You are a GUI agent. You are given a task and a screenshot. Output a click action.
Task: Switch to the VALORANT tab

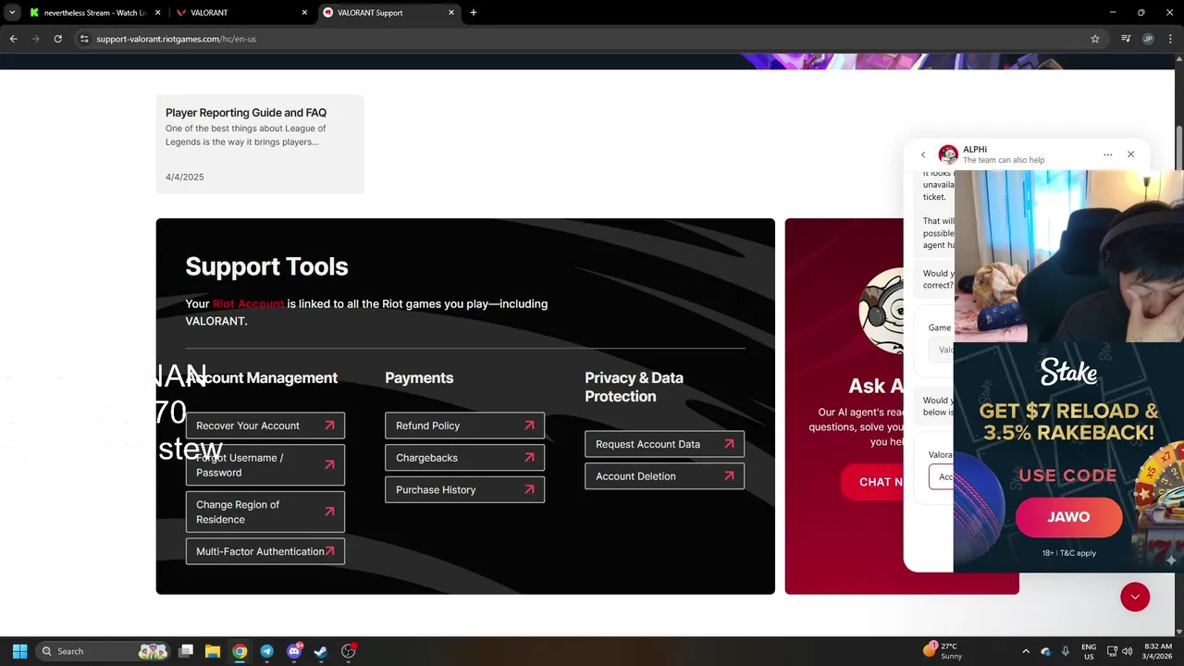tap(240, 13)
